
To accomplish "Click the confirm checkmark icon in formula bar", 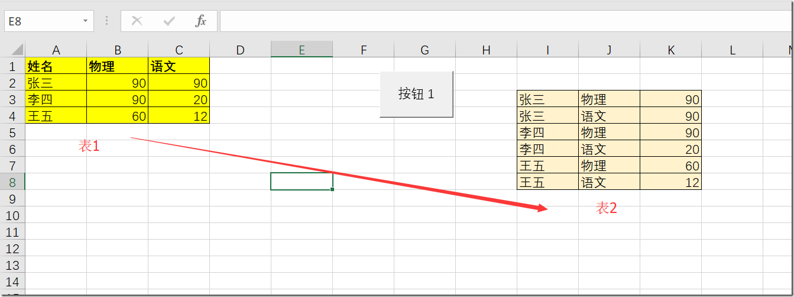I will [x=169, y=21].
